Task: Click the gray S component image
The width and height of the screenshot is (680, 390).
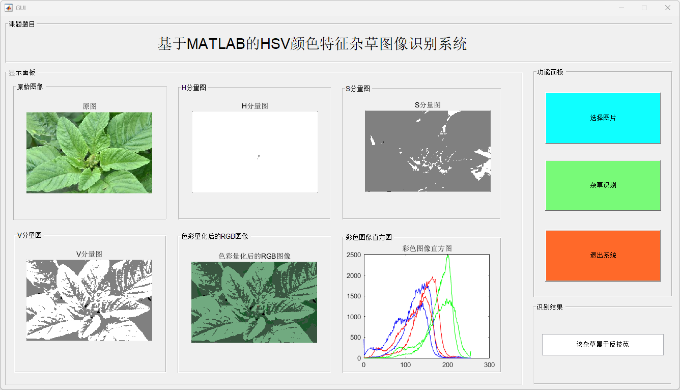Action: 428,151
